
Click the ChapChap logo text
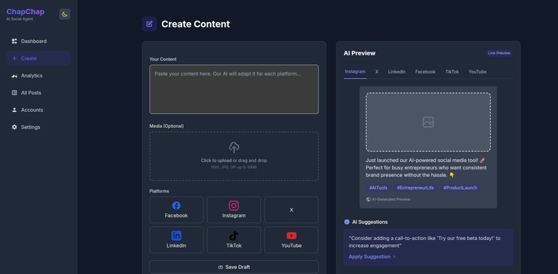click(25, 12)
